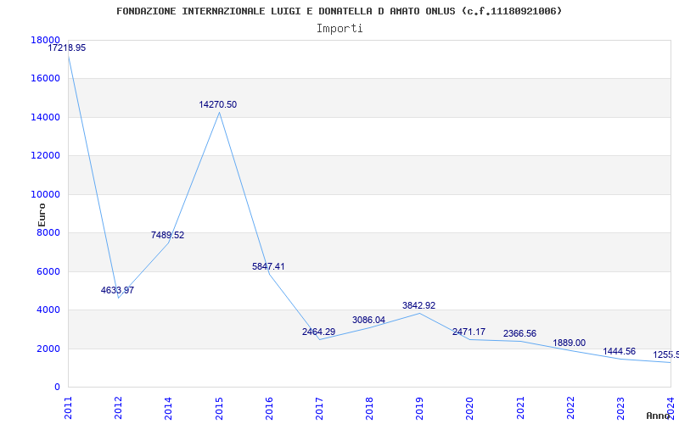The height and width of the screenshot is (424, 679).
Task: Select the 2464.29 data label
Action: (x=318, y=332)
